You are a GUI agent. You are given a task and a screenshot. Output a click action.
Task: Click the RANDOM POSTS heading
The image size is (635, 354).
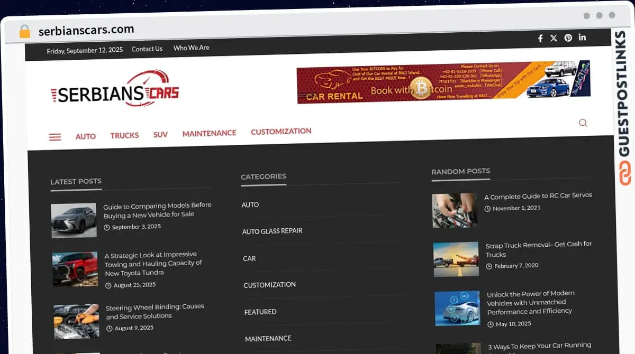pyautogui.click(x=460, y=171)
